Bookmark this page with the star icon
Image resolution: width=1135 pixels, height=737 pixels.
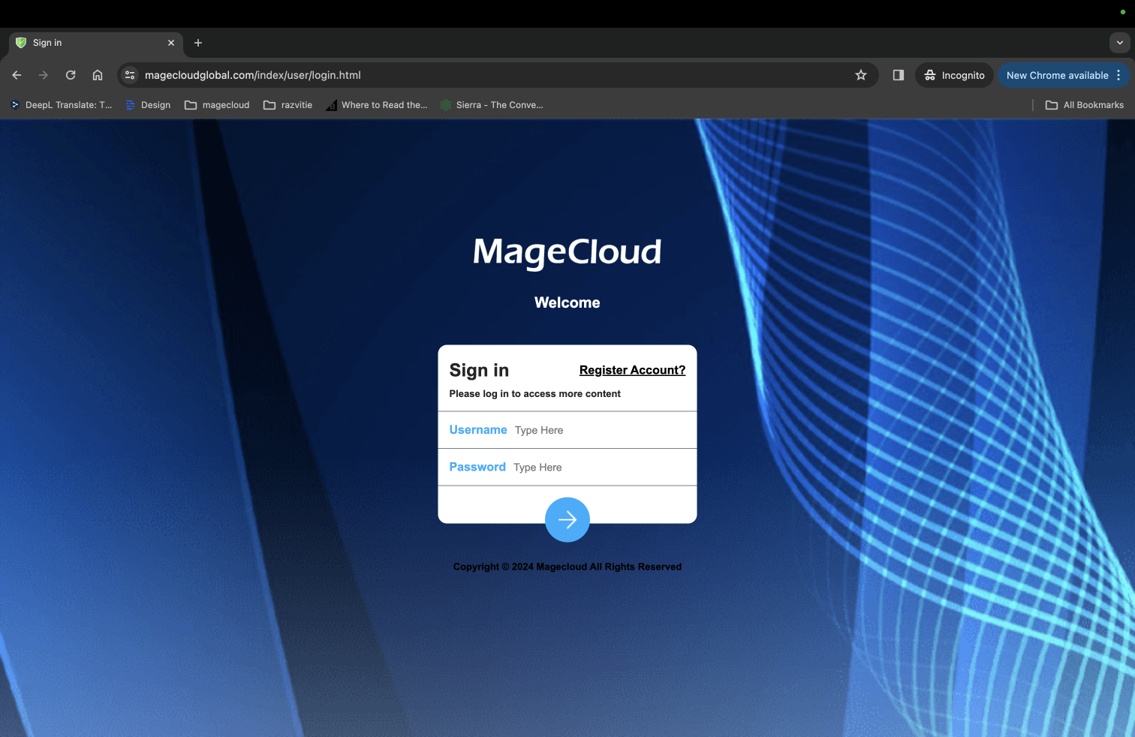[860, 75]
